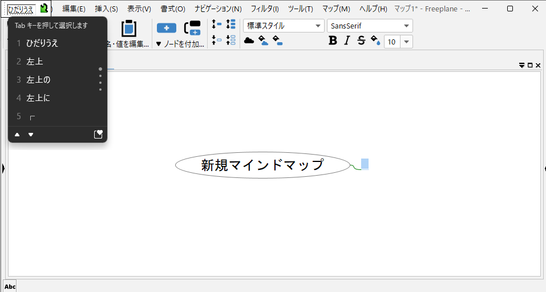Viewport: 546px width, 292px height.
Task: Click the IME candidate pager dots
Action: [x=100, y=79]
